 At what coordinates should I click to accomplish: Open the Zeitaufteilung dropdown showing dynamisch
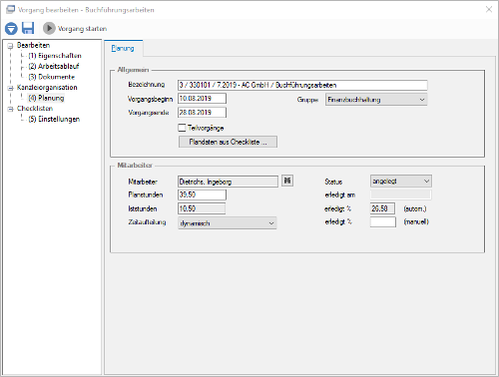point(228,223)
